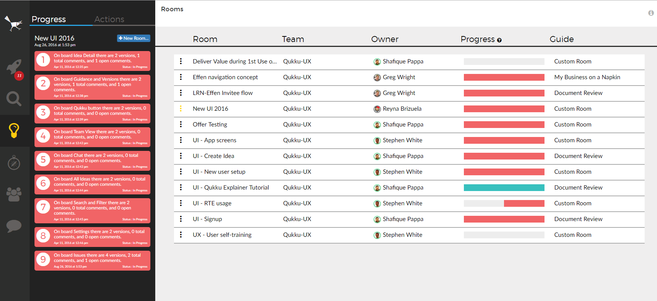Open three-dot menu for Effen navigation concept
Screen dimensions: 657x301
coord(181,77)
